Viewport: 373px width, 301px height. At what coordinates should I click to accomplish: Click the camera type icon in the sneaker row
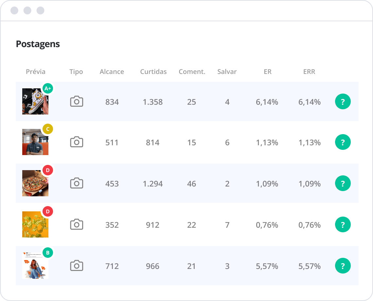77,102
